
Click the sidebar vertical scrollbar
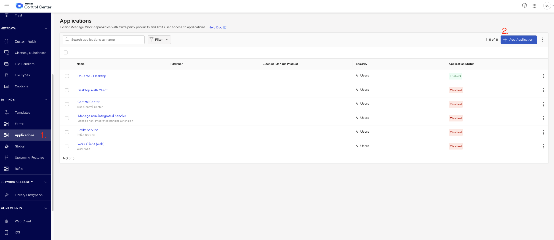point(53,142)
